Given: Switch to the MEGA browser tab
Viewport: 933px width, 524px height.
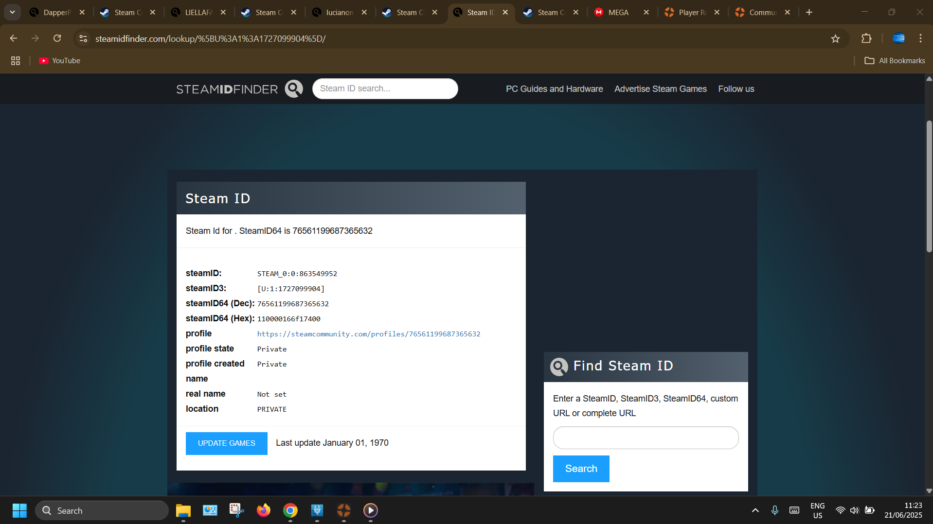Looking at the screenshot, I should coord(618,13).
